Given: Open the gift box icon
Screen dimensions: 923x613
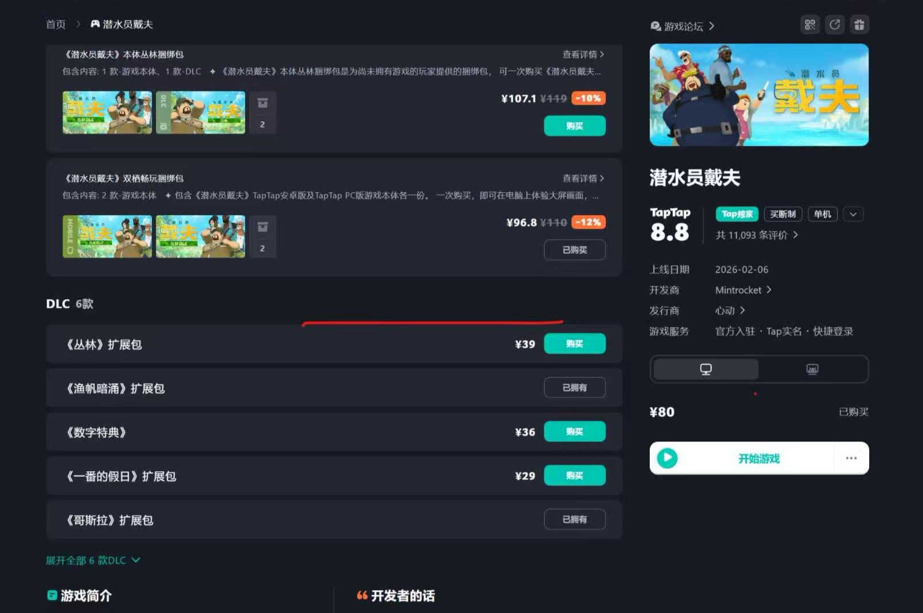Looking at the screenshot, I should click(859, 25).
